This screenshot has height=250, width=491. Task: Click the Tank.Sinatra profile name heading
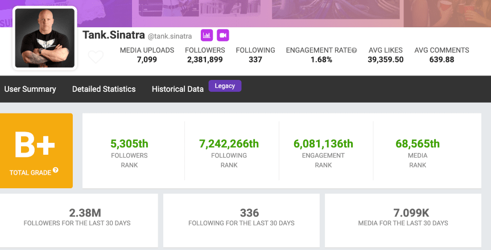point(114,35)
